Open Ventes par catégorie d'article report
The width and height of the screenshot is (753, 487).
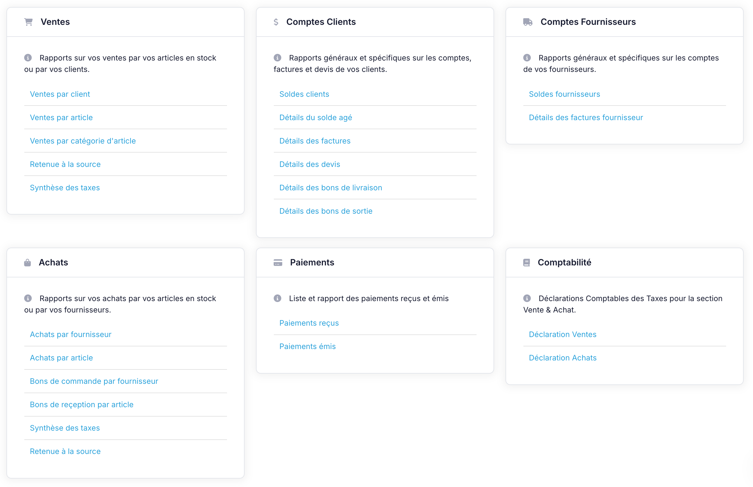pos(83,141)
